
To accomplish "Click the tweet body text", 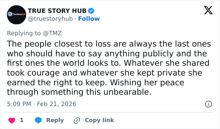I will [x=108, y=68].
